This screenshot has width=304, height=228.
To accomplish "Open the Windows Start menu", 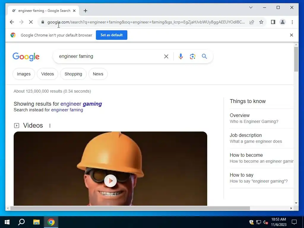I will [7, 222].
